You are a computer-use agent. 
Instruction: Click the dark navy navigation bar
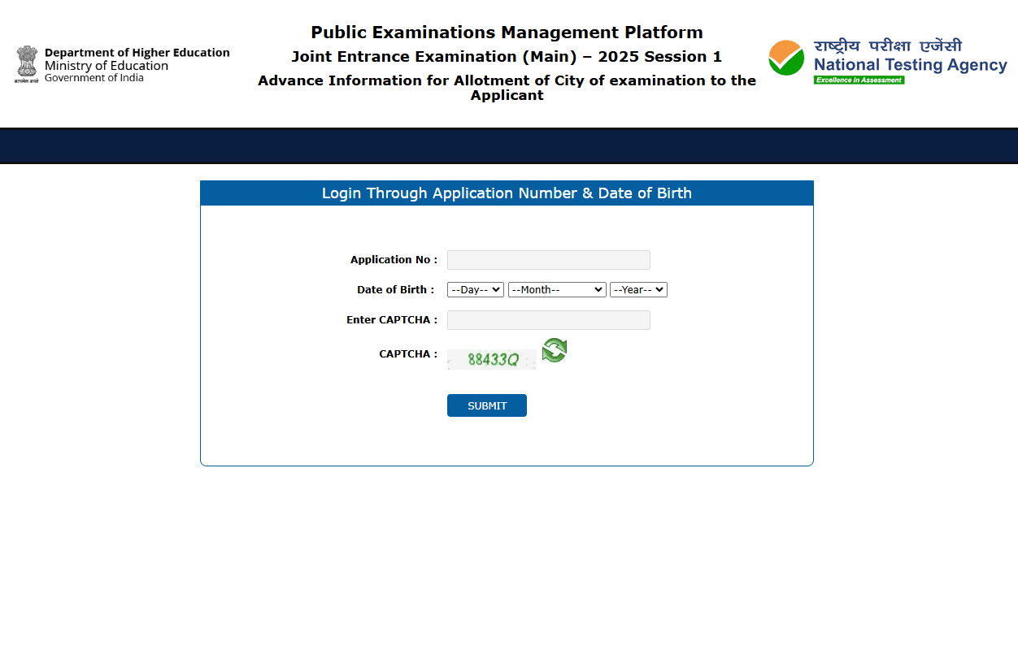[509, 146]
